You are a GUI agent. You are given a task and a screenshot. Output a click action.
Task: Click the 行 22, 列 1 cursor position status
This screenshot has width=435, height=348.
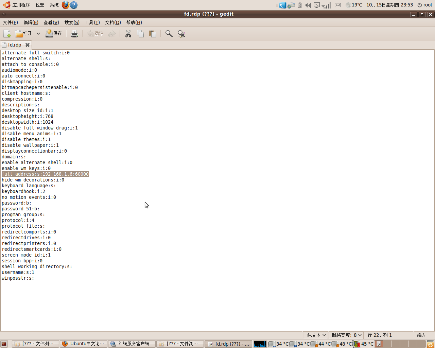click(380, 335)
